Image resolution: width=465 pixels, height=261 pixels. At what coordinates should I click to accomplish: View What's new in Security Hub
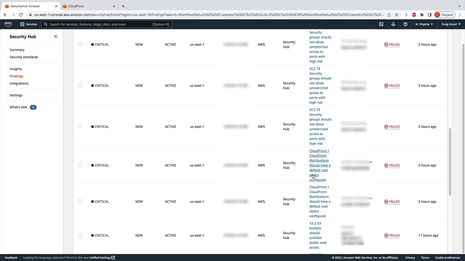(x=19, y=107)
